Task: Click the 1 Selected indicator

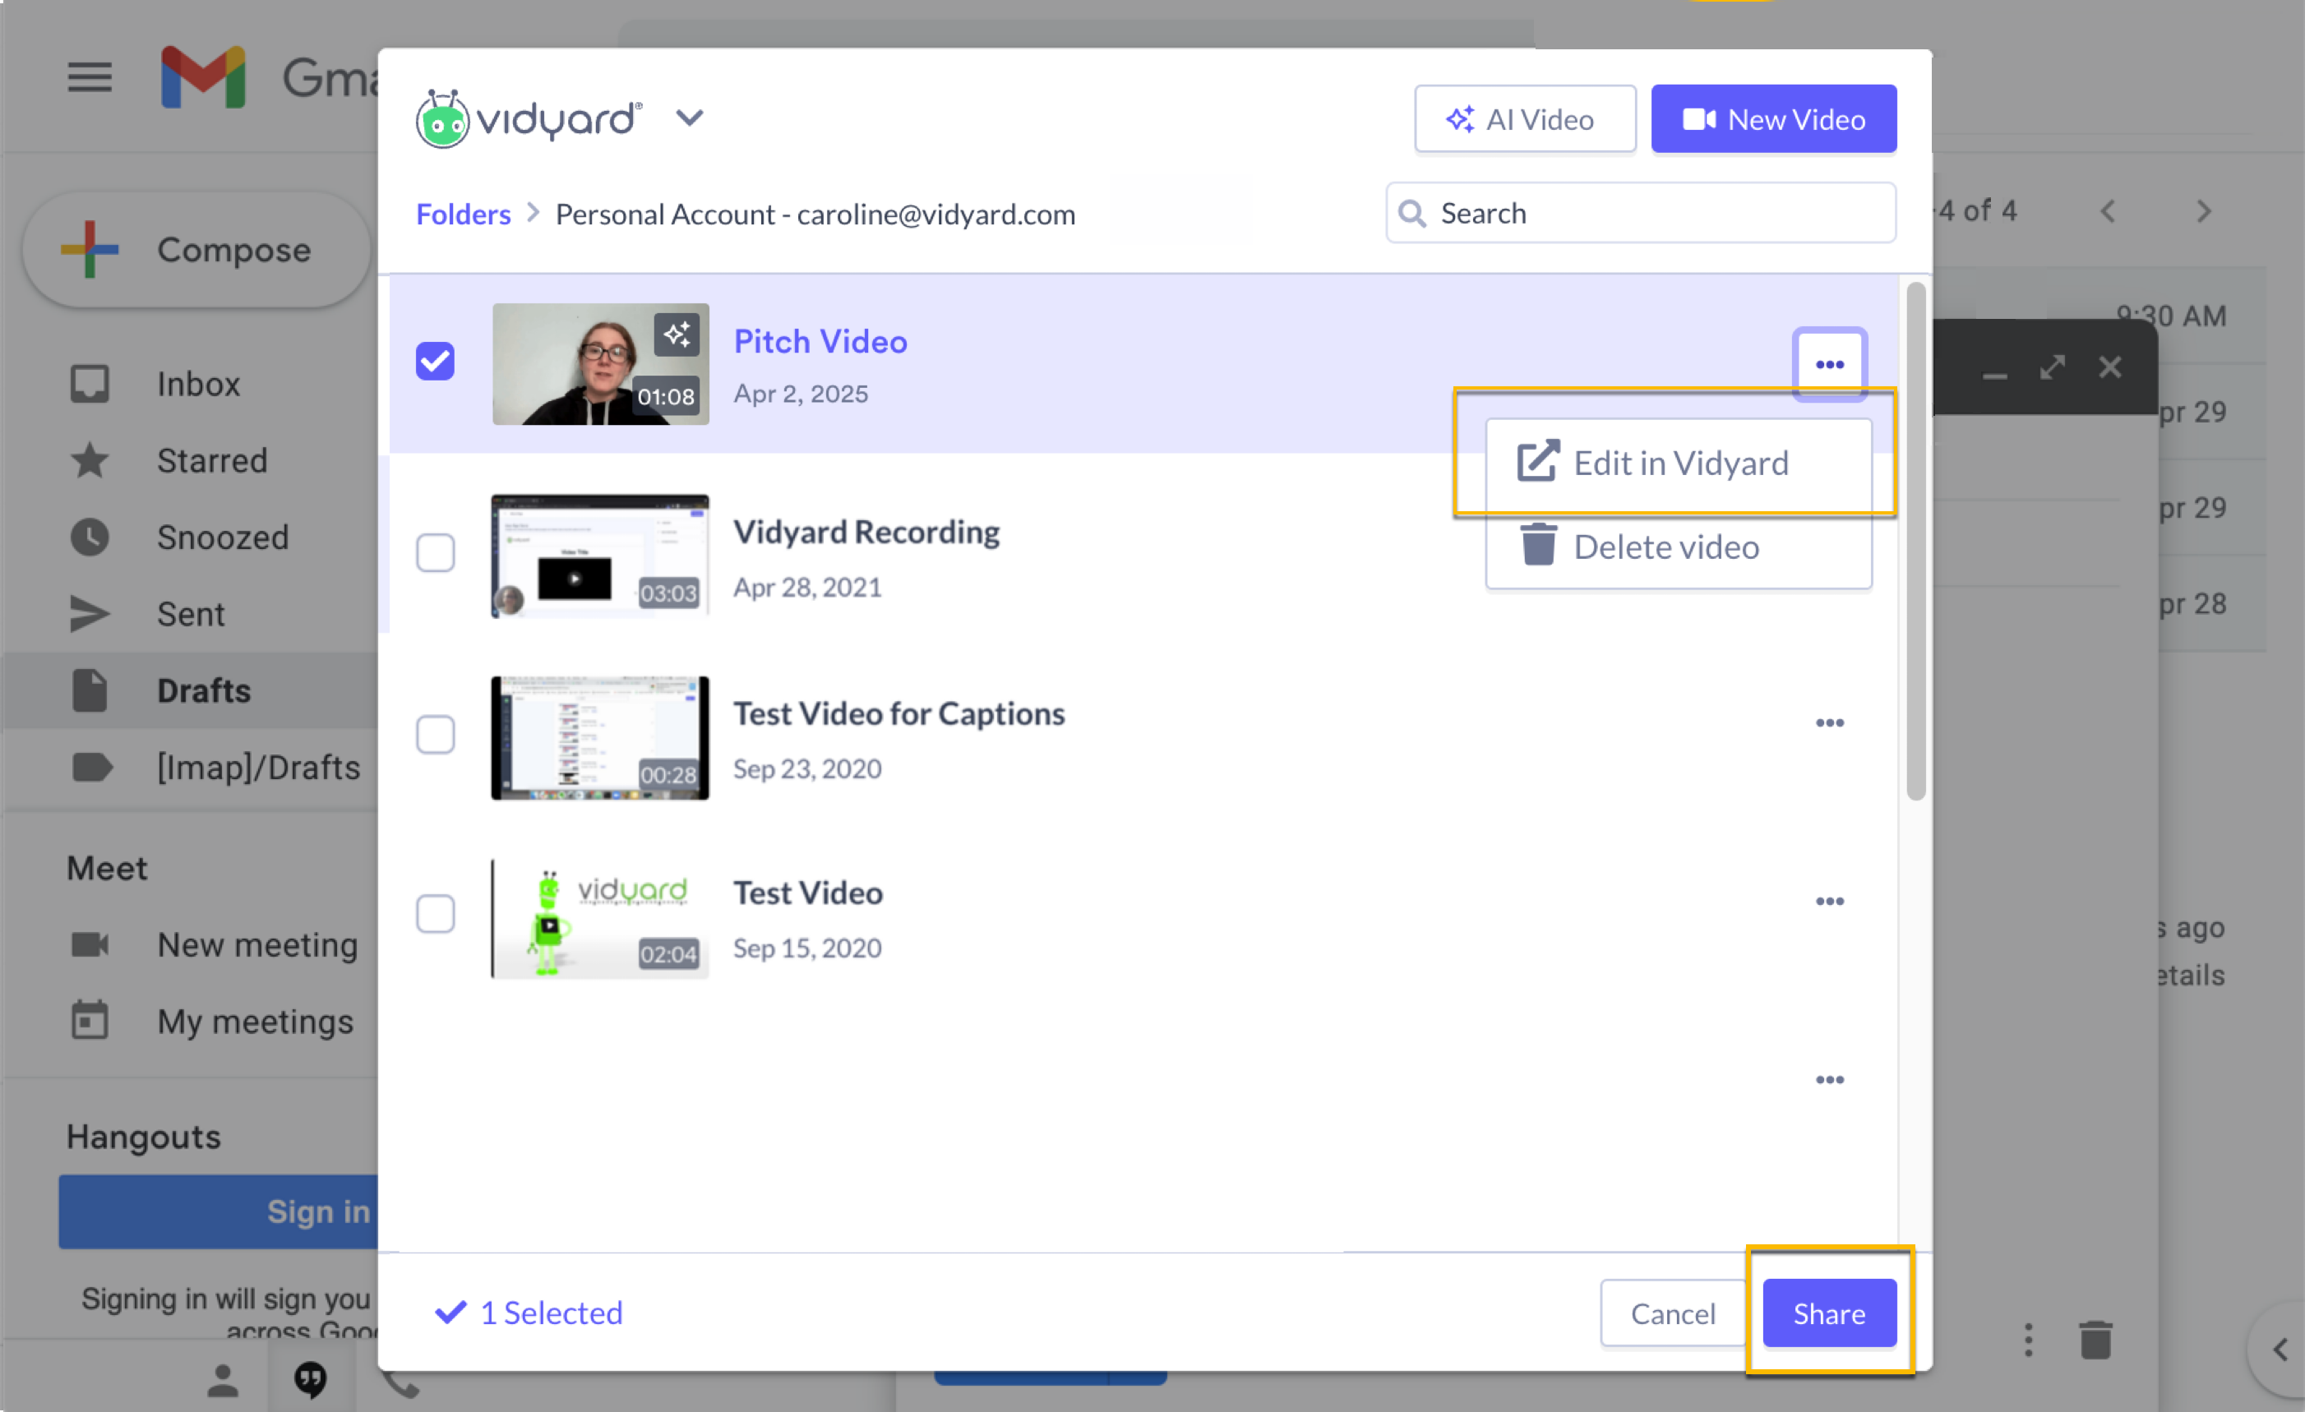Action: [529, 1313]
